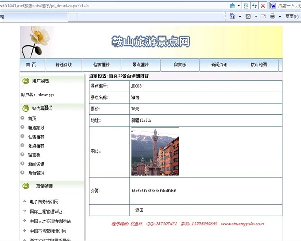Open the 中国市场营销培训网 friendly link
This screenshot has width=301, height=241.
(48, 231)
